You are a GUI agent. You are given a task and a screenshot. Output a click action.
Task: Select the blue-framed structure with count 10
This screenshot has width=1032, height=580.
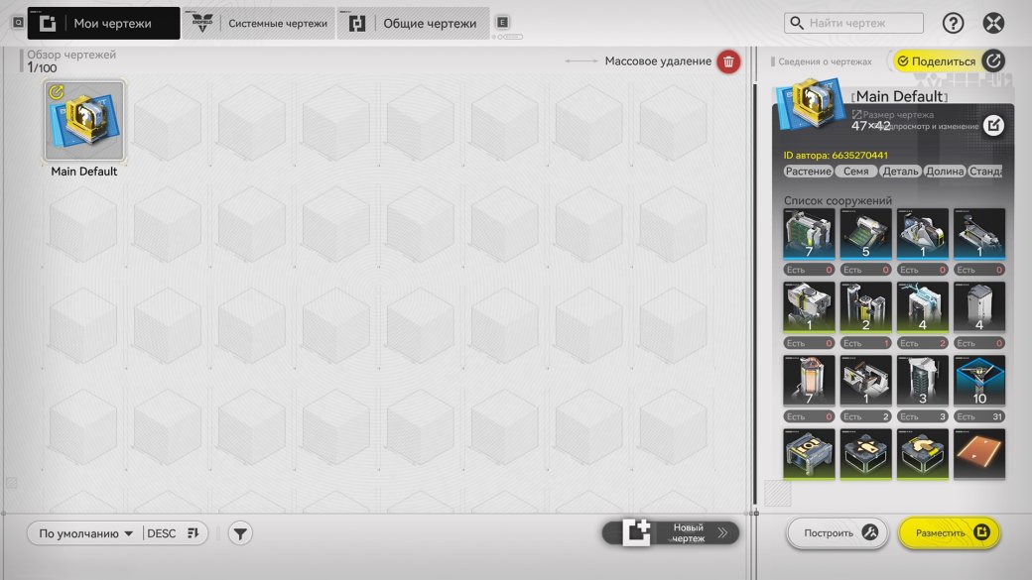coord(979,381)
